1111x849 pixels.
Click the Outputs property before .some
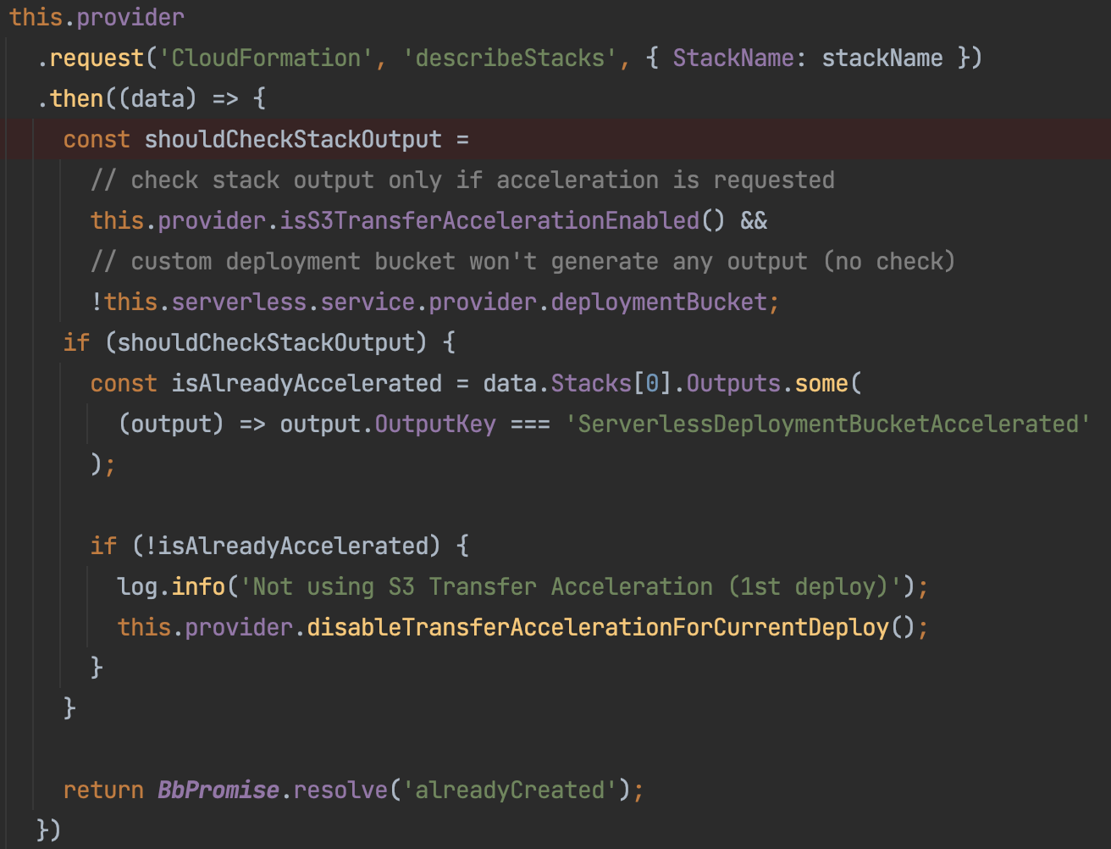[733, 384]
